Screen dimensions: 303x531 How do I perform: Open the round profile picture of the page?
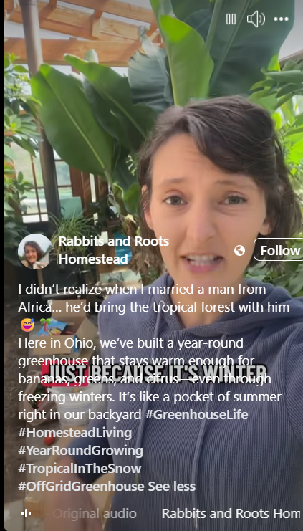click(x=36, y=252)
